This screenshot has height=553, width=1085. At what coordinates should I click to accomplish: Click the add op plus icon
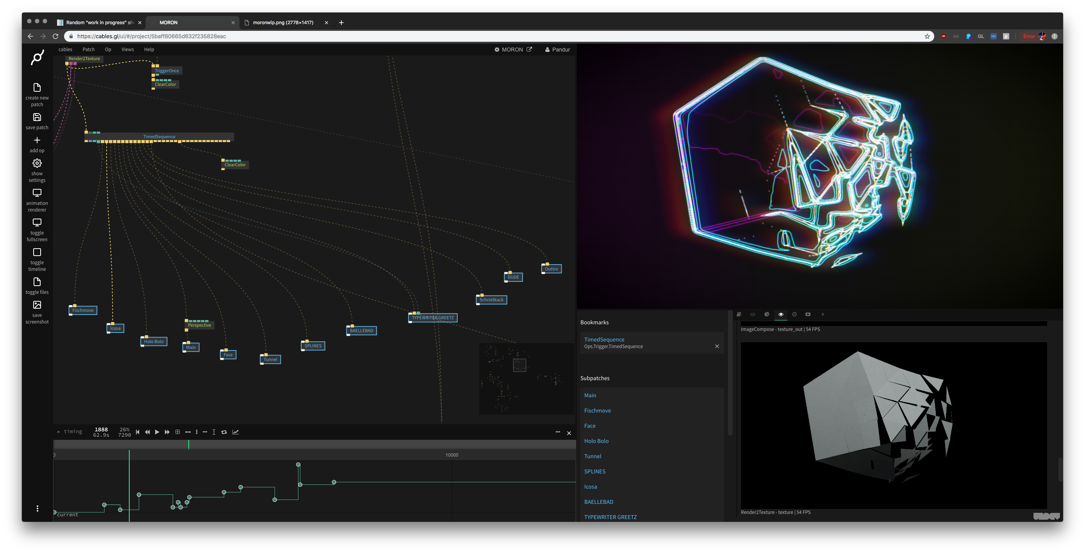37,140
